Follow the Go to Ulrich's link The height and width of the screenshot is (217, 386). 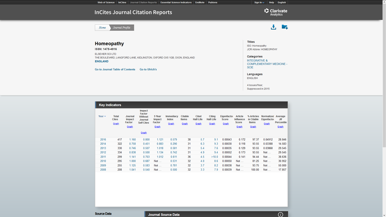click(x=148, y=69)
